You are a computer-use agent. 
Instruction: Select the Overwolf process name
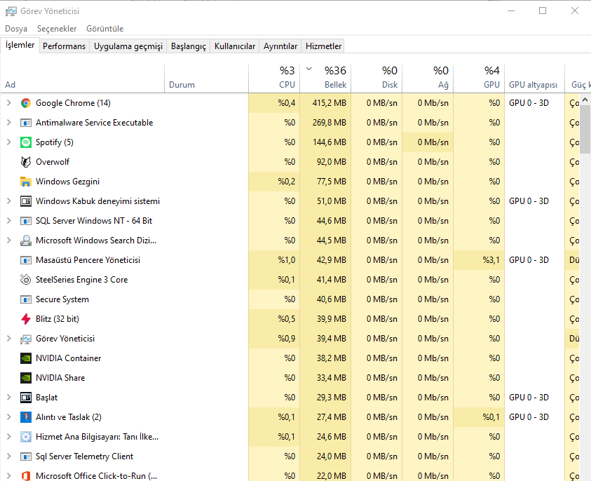click(53, 162)
